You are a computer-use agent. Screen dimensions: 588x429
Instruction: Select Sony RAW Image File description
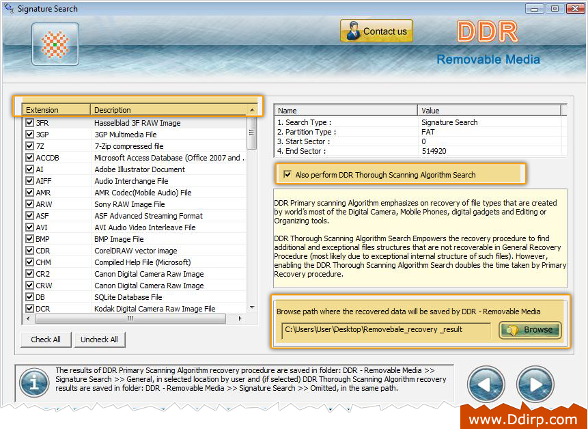(x=129, y=204)
